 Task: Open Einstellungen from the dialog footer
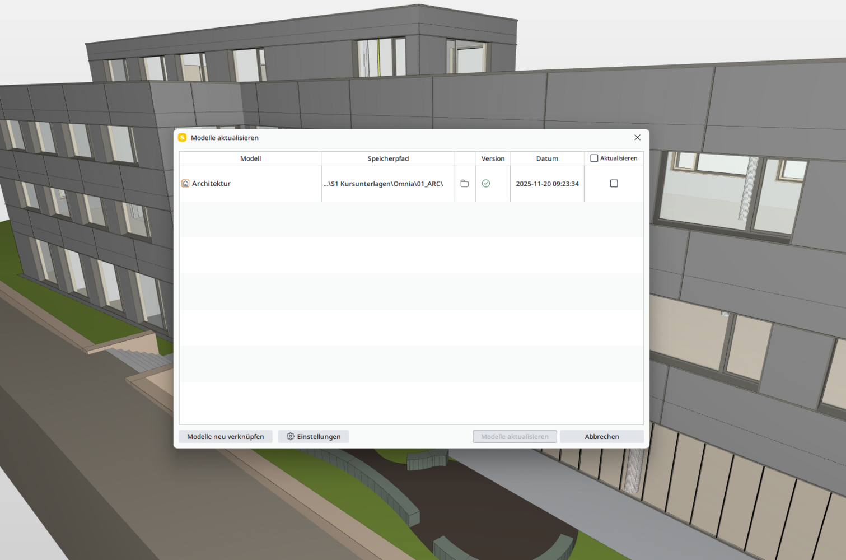pyautogui.click(x=314, y=437)
